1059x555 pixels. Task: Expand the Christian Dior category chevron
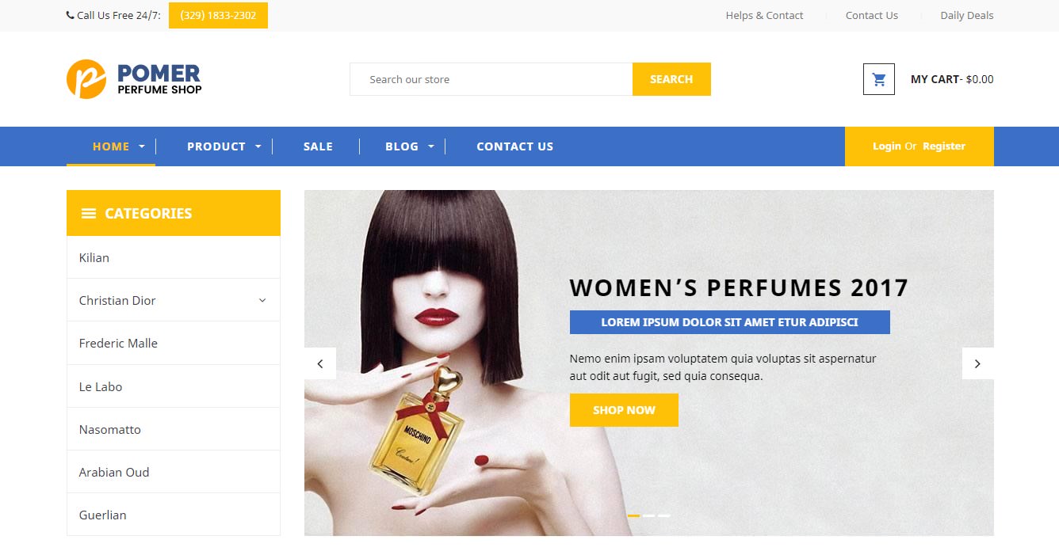coord(262,300)
